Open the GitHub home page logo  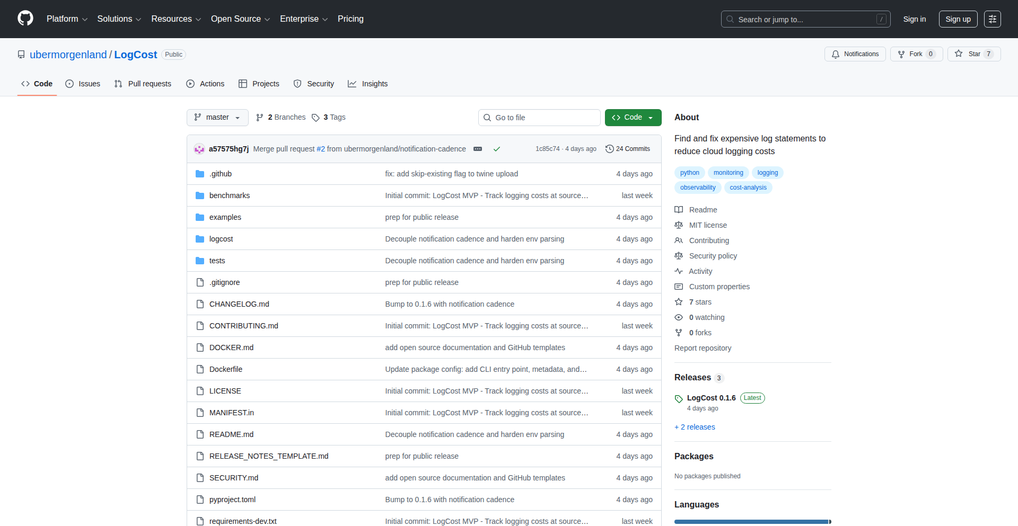24,19
